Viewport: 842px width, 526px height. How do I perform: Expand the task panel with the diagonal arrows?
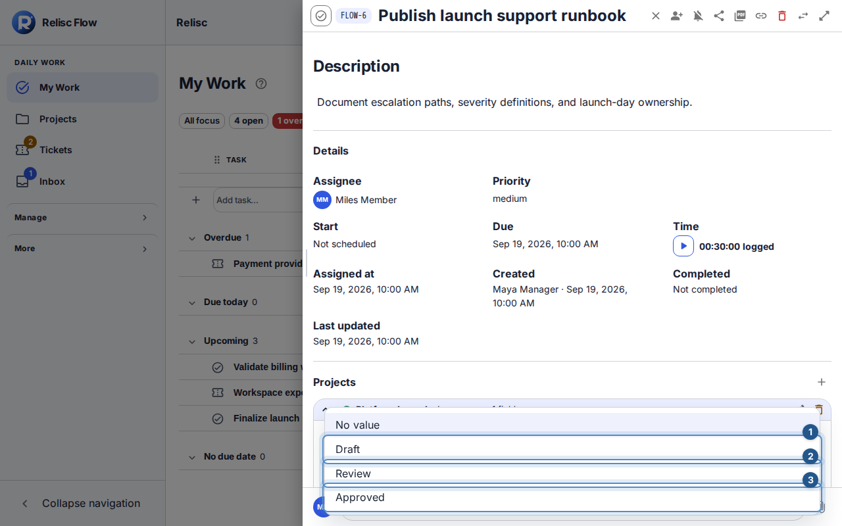click(824, 16)
